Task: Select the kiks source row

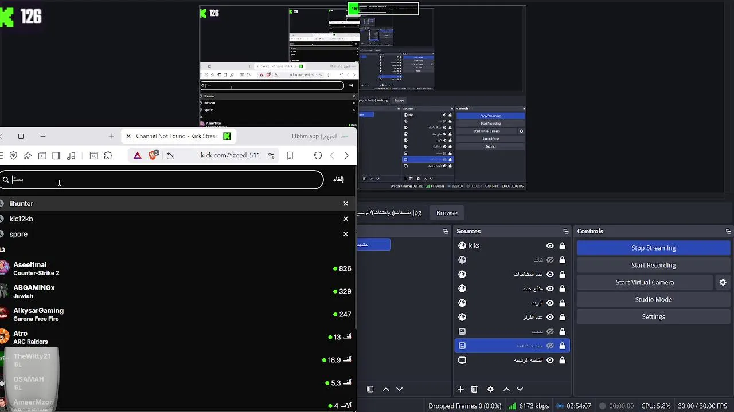Action: coord(512,245)
